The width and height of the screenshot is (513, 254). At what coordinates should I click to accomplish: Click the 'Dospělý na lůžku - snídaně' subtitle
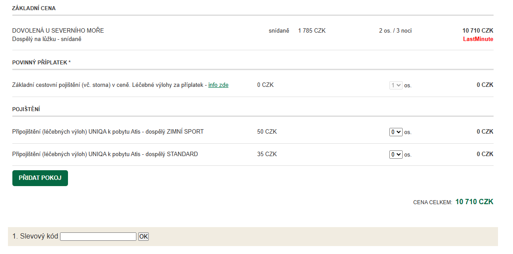47,39
